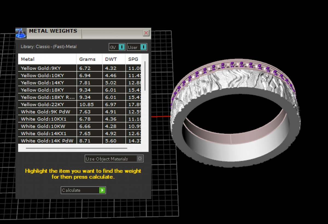Click the horizontal scrollbar under metal list

point(77,148)
